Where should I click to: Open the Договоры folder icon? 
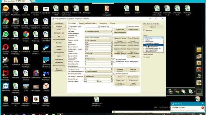(87, 9)
